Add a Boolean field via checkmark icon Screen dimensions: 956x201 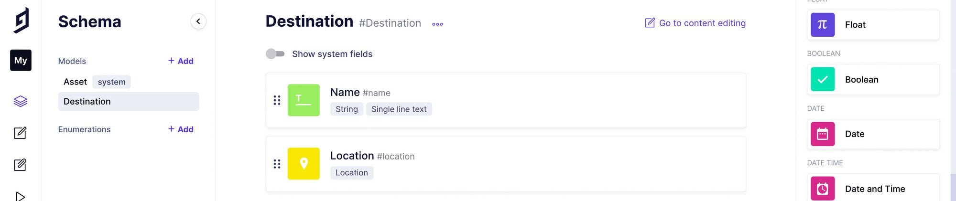click(823, 79)
